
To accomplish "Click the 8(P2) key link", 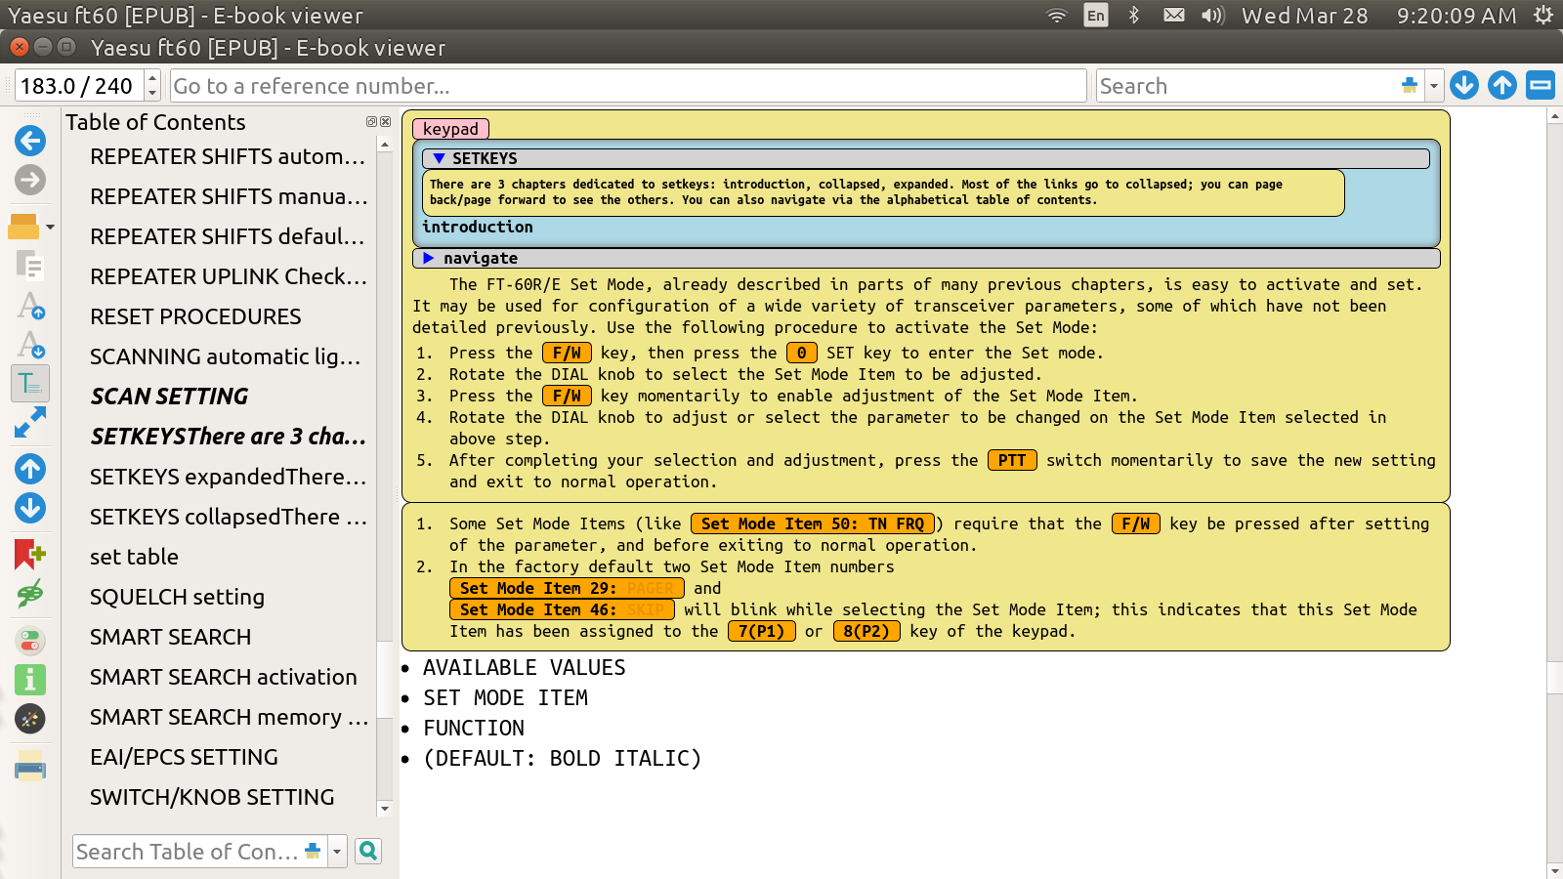I will (866, 631).
